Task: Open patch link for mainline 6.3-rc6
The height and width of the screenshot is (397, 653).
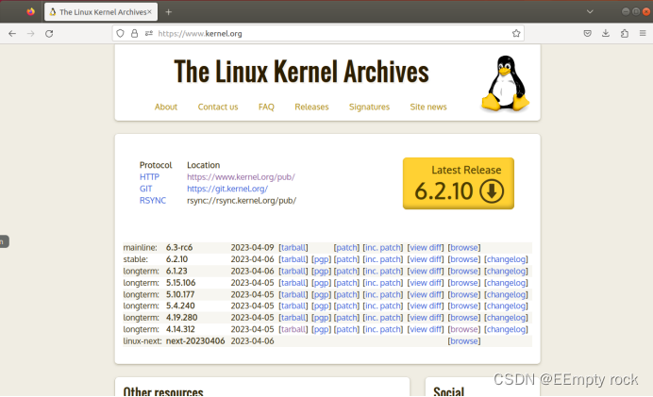Action: click(x=346, y=248)
